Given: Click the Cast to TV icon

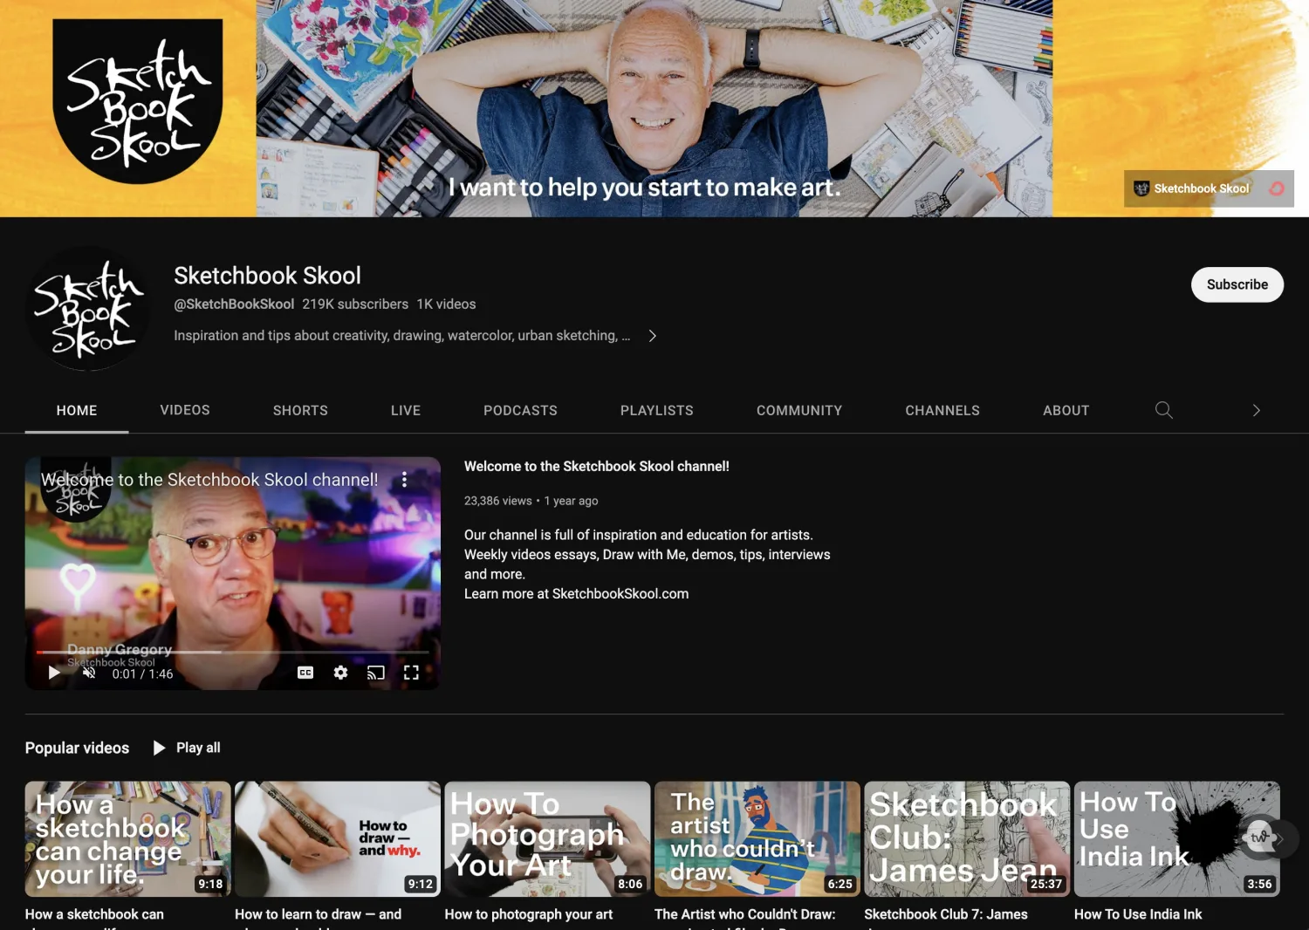Looking at the screenshot, I should pos(376,673).
